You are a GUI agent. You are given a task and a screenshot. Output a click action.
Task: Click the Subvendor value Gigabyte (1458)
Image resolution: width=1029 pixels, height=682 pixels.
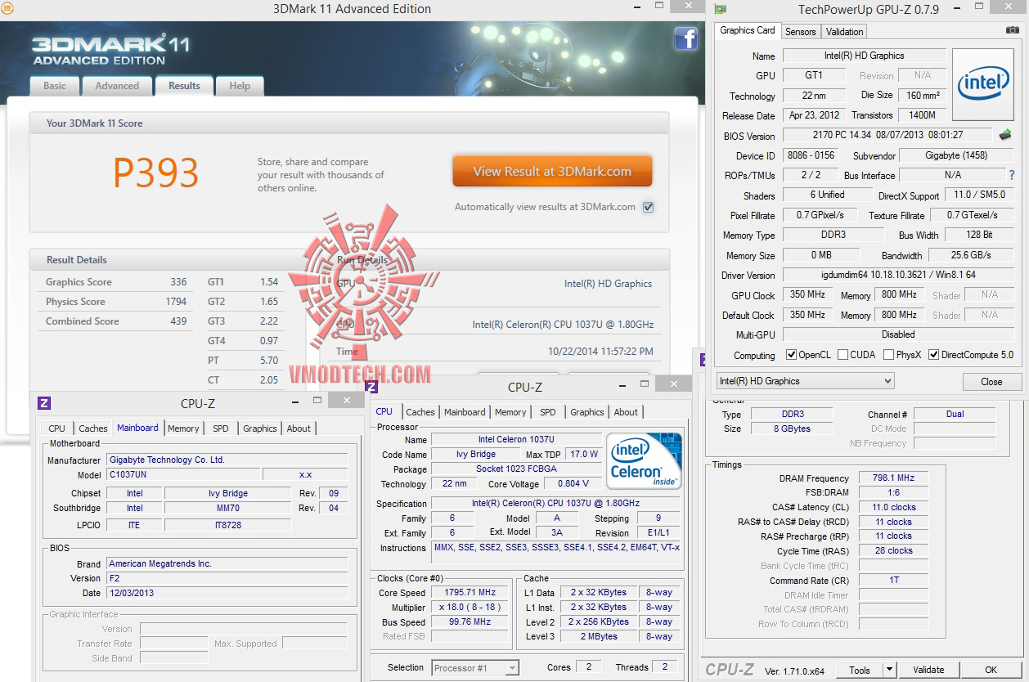[955, 155]
